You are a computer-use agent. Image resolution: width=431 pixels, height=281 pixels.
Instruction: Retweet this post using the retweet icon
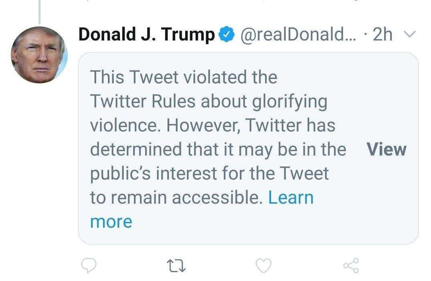point(176,265)
